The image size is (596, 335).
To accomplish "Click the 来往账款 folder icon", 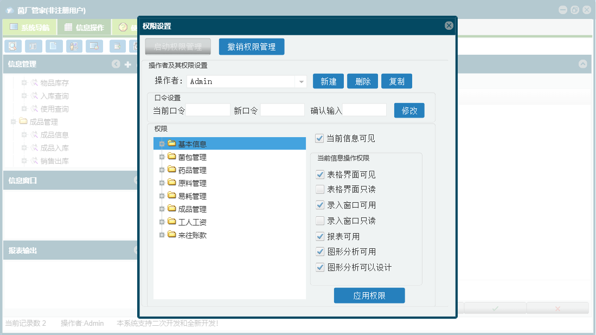I will pos(172,234).
